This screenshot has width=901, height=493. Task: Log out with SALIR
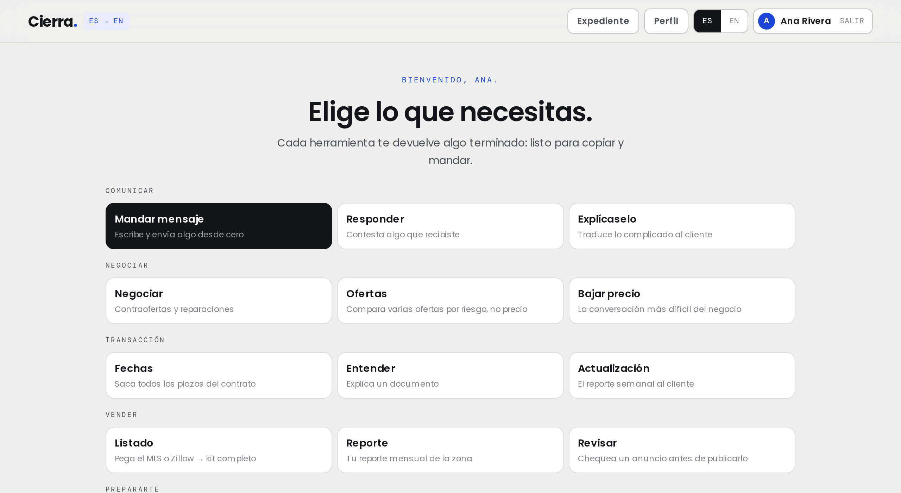pos(852,21)
